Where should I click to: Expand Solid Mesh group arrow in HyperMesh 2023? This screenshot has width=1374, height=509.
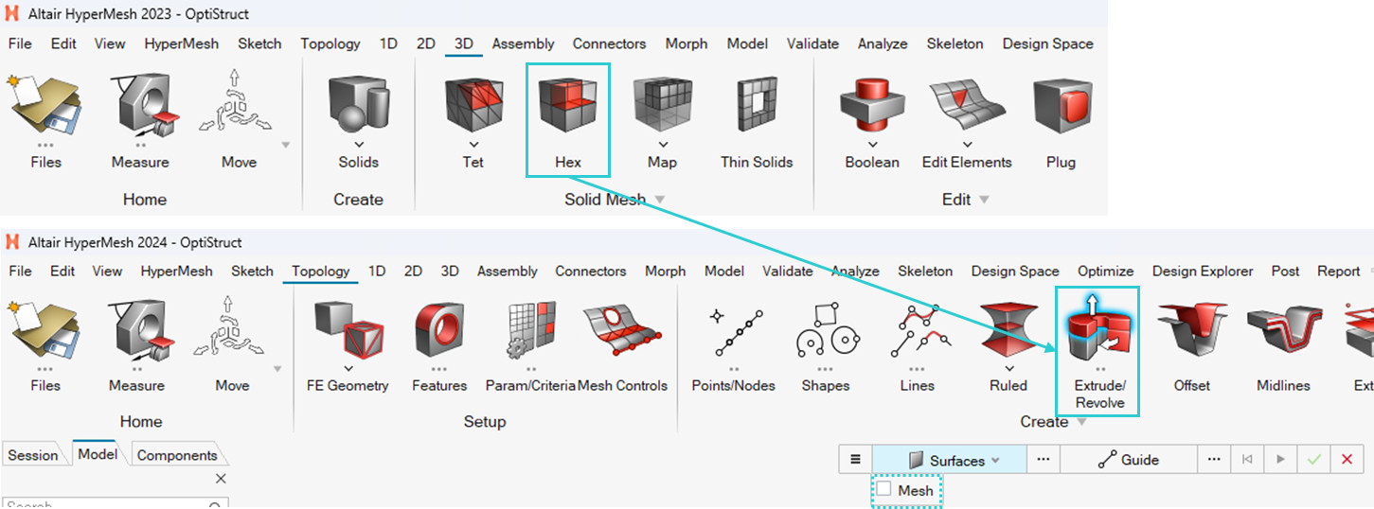pyautogui.click(x=660, y=200)
